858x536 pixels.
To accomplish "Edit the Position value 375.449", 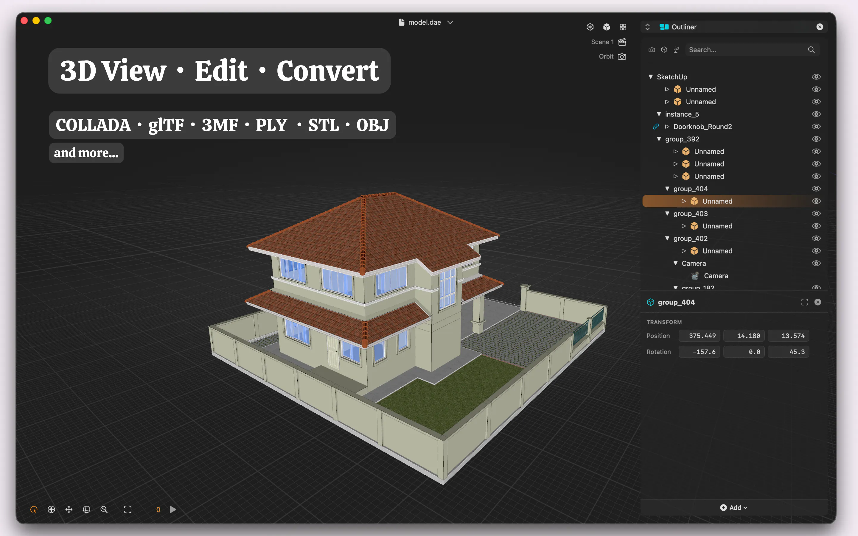I will tap(699, 336).
